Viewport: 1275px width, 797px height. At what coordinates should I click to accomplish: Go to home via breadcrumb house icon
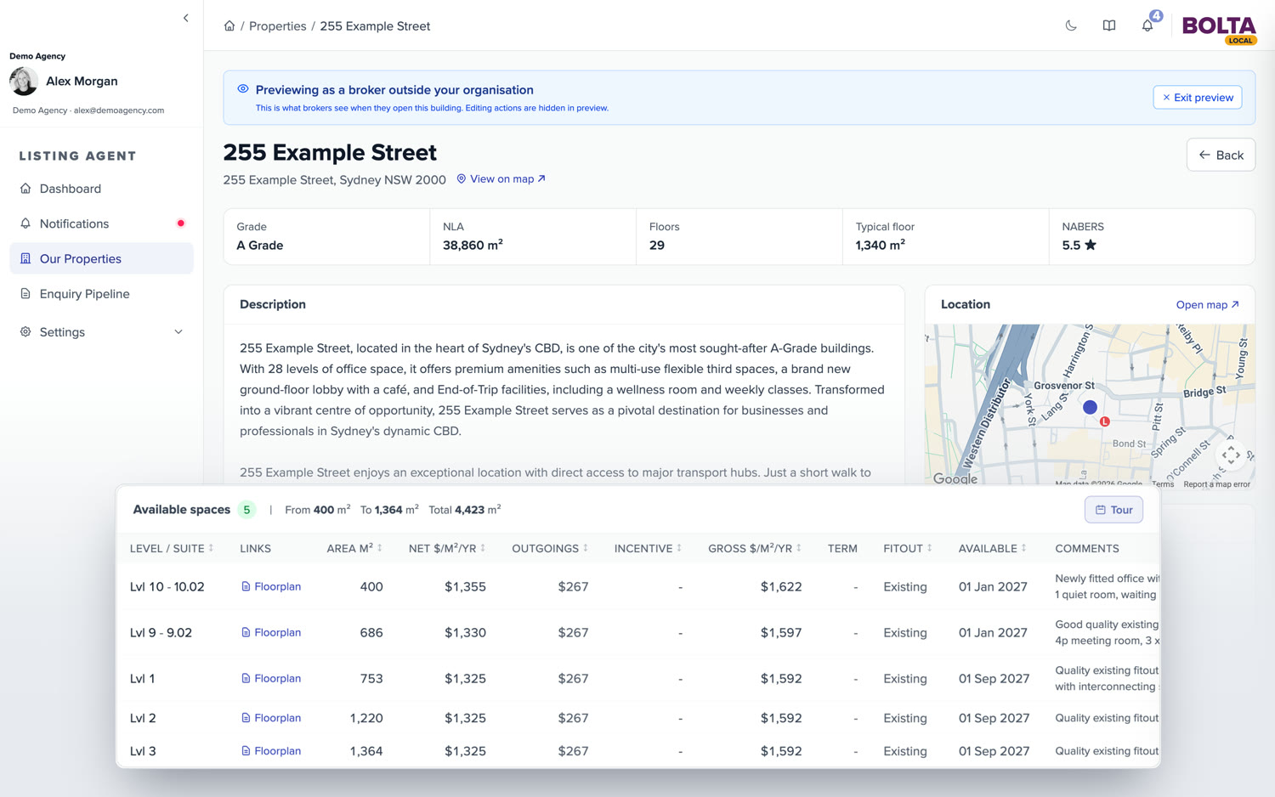coord(229,26)
